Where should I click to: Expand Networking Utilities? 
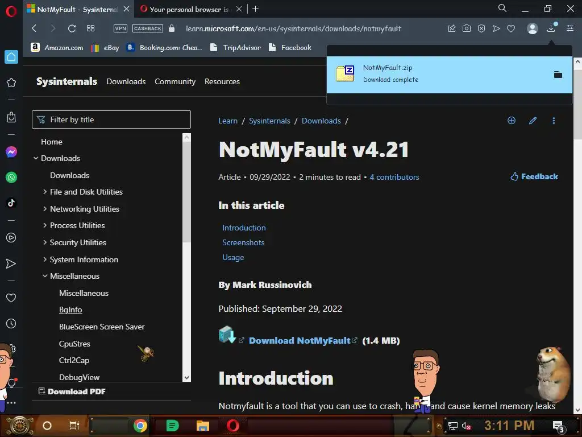(x=45, y=209)
